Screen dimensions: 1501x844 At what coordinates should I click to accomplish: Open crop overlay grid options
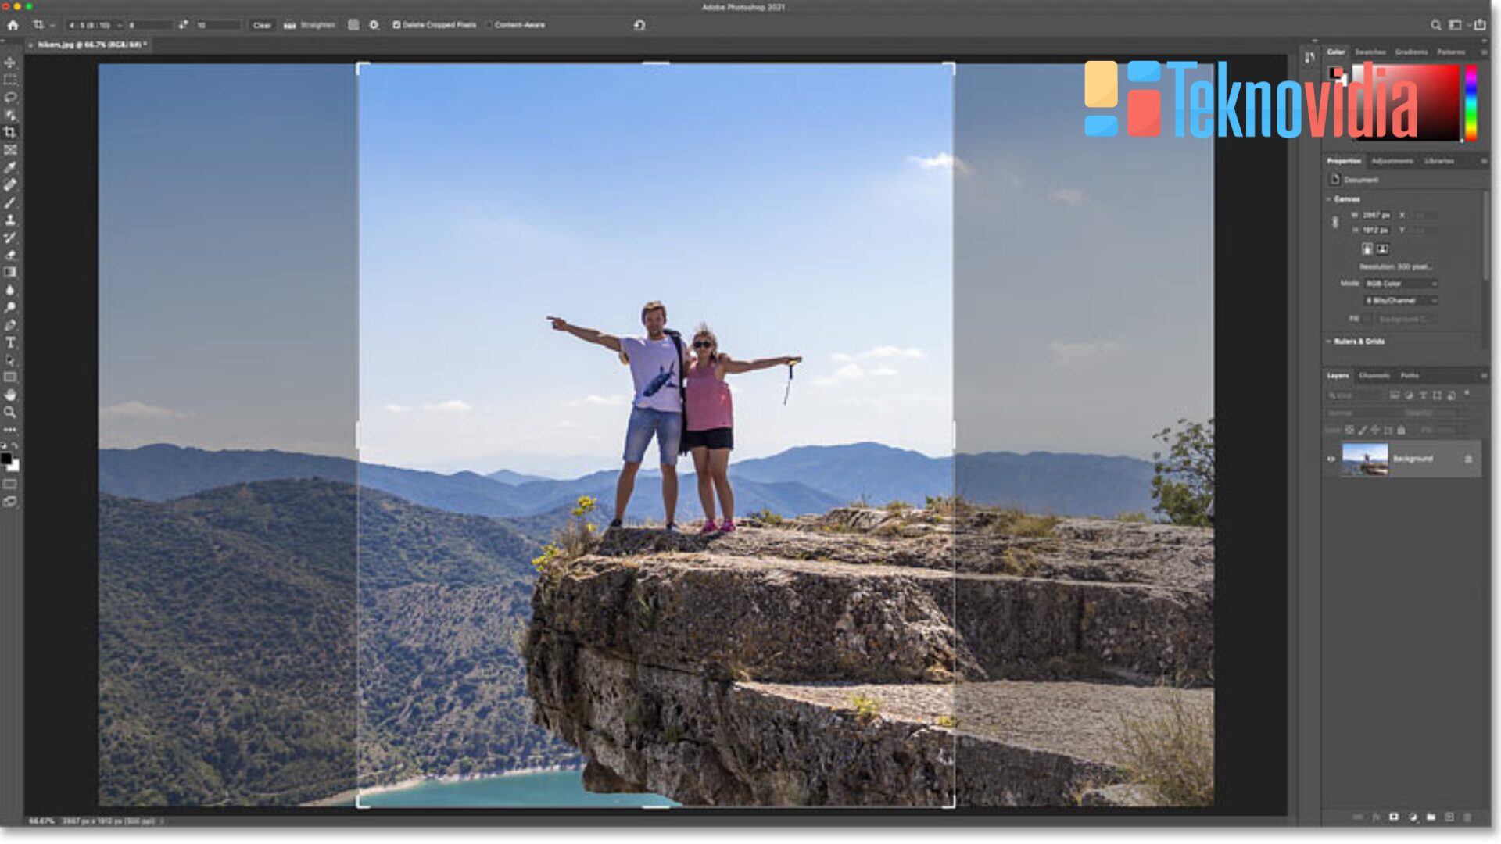(353, 25)
